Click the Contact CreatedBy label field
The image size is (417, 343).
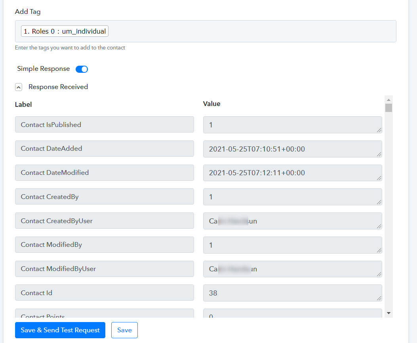click(x=105, y=197)
